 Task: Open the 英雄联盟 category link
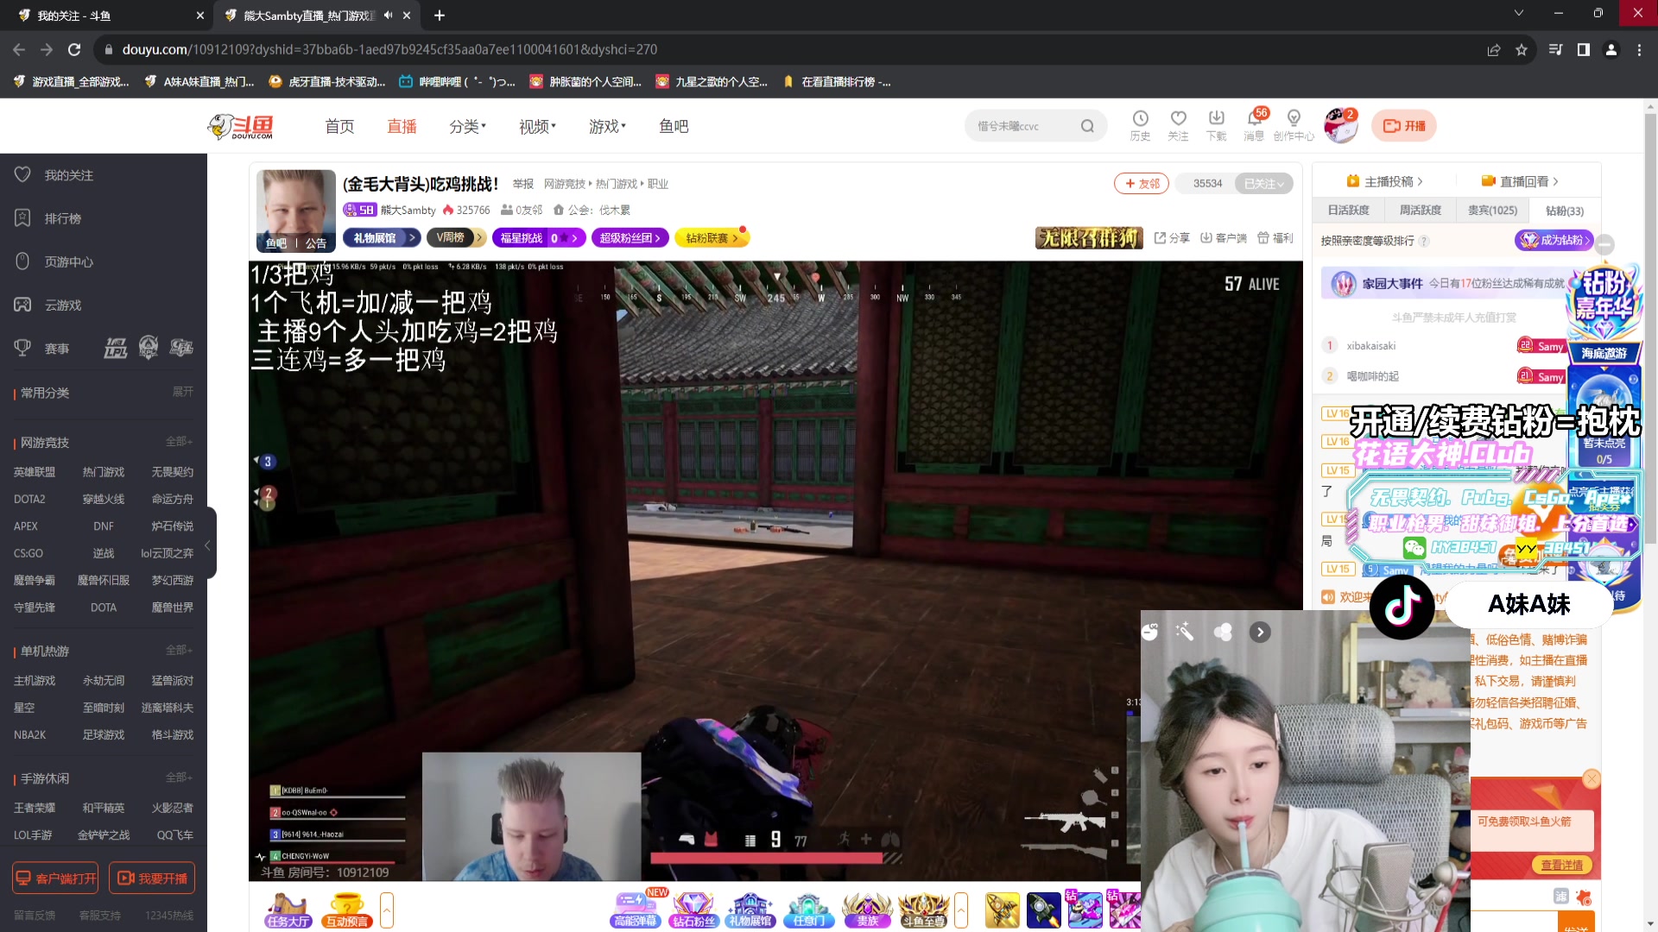click(35, 472)
